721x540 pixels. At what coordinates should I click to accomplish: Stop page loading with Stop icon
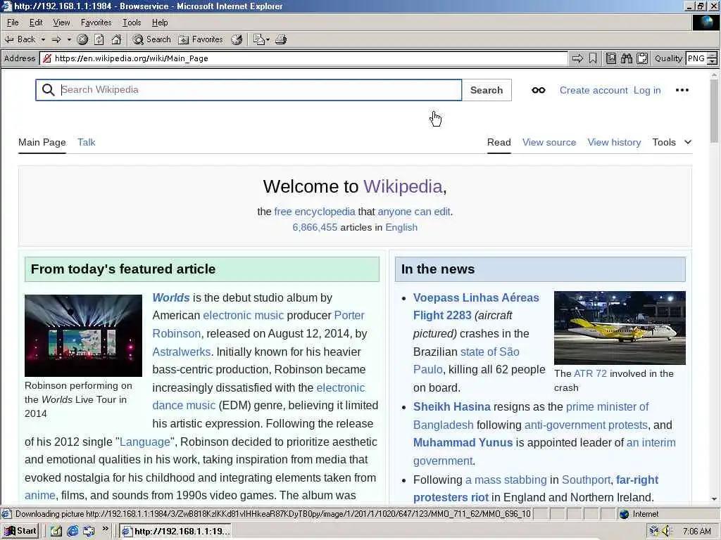(x=82, y=39)
